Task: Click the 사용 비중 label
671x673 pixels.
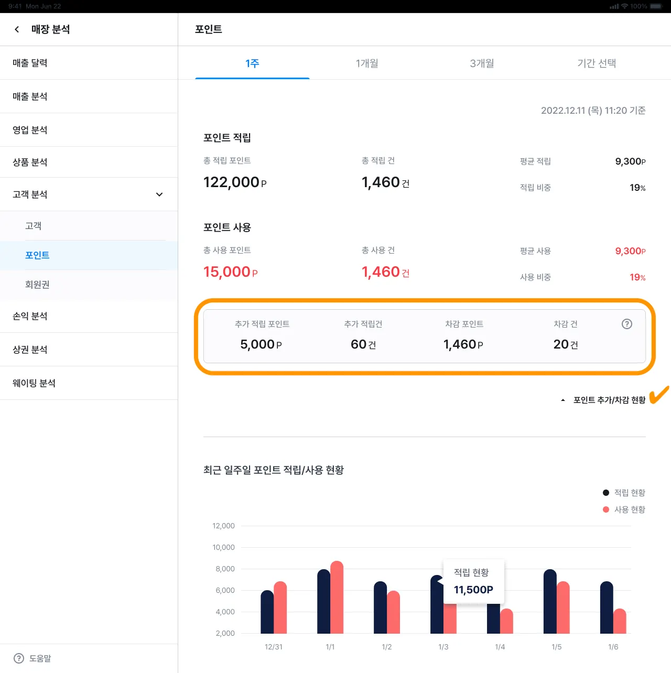Action: click(535, 277)
